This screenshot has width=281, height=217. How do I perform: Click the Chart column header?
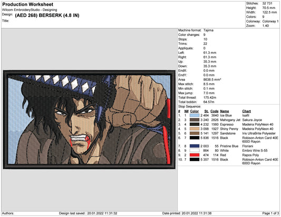click(x=246, y=111)
